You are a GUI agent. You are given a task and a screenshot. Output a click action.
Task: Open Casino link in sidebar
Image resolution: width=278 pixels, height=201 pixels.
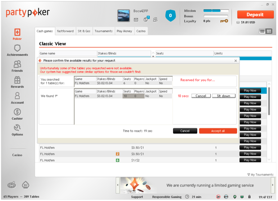click(x=17, y=155)
